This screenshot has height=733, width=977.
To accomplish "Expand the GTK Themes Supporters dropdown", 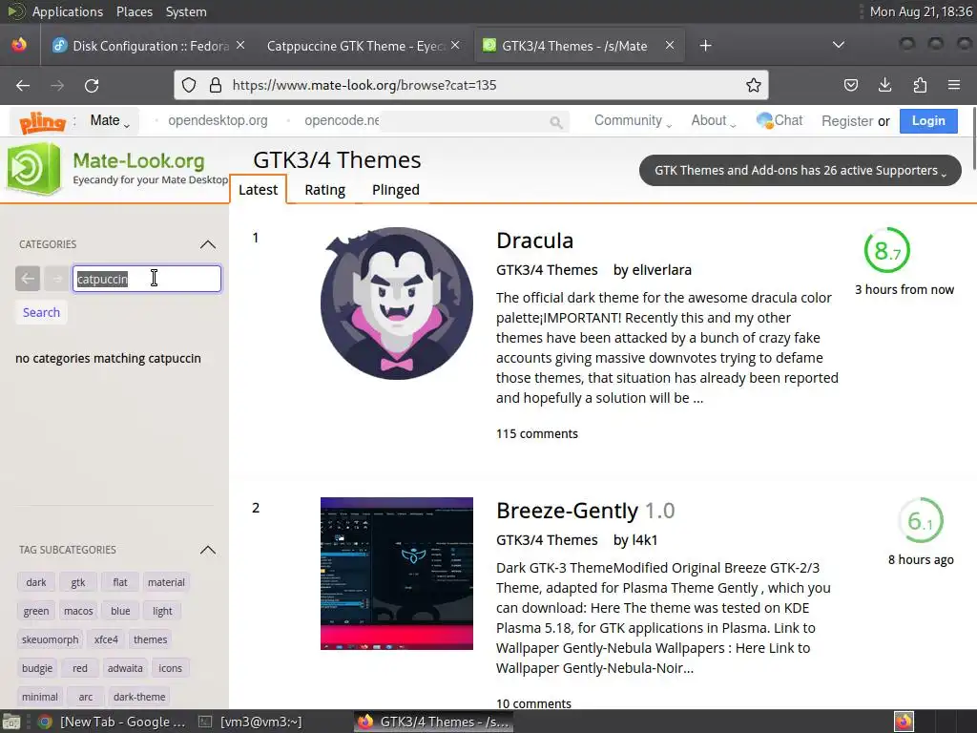I will [x=800, y=170].
